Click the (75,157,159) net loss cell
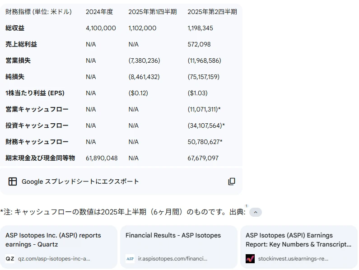 (x=204, y=77)
